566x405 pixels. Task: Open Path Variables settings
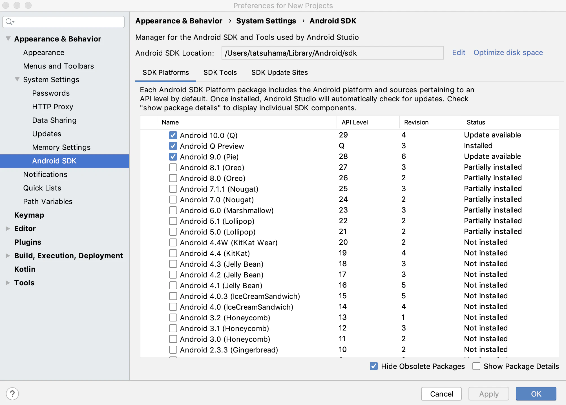tap(48, 201)
